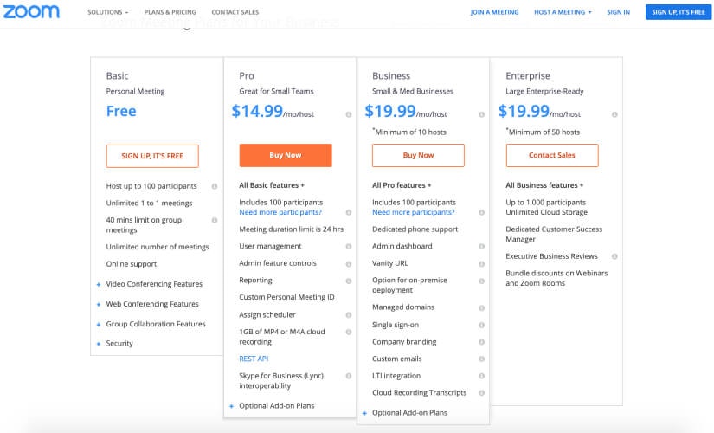Expand Web Conferencing Features section
Image resolution: width=714 pixels, height=433 pixels.
151,304
